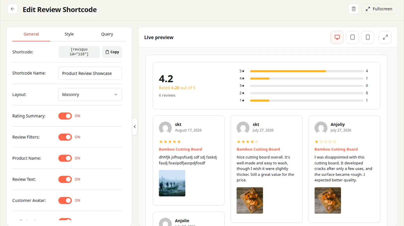The image size is (404, 226).
Task: Disable Product Name switch
Action: 65,158
